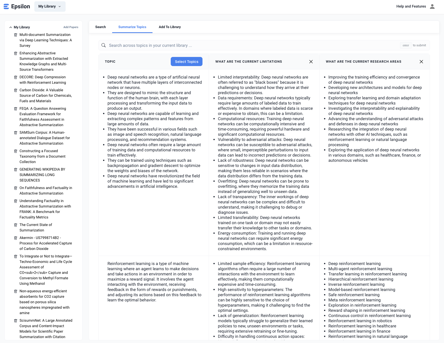
Task: Click trash icon beside Non-aqueous energy-efficient absorbents
Action: click(16, 291)
